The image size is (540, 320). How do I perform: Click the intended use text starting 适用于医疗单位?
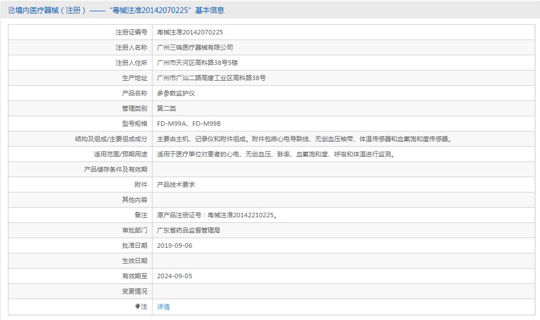click(277, 154)
